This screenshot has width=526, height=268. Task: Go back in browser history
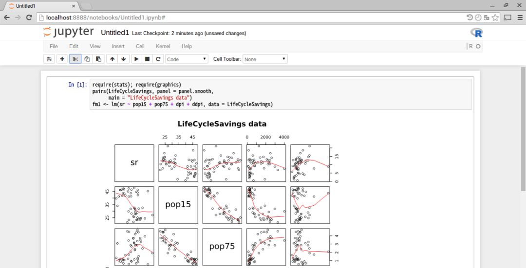pos(7,18)
